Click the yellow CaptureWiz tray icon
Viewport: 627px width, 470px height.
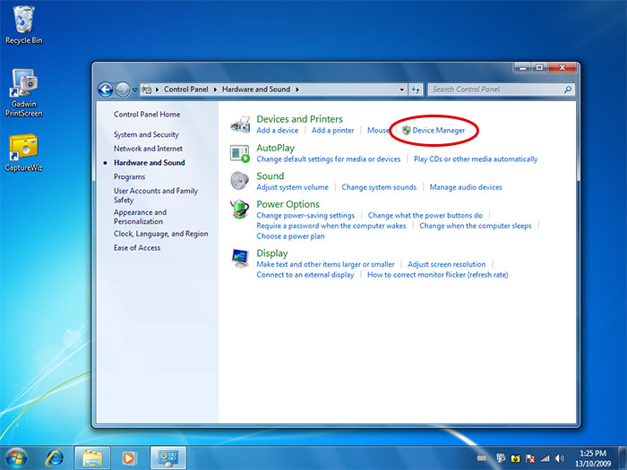[x=515, y=458]
